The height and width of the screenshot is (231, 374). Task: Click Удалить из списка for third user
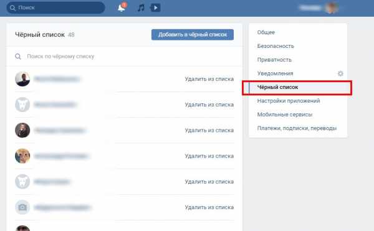click(x=209, y=131)
